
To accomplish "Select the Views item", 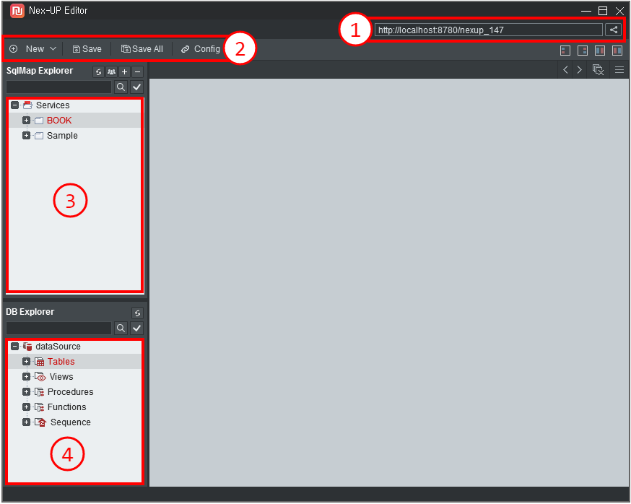I will click(x=61, y=377).
